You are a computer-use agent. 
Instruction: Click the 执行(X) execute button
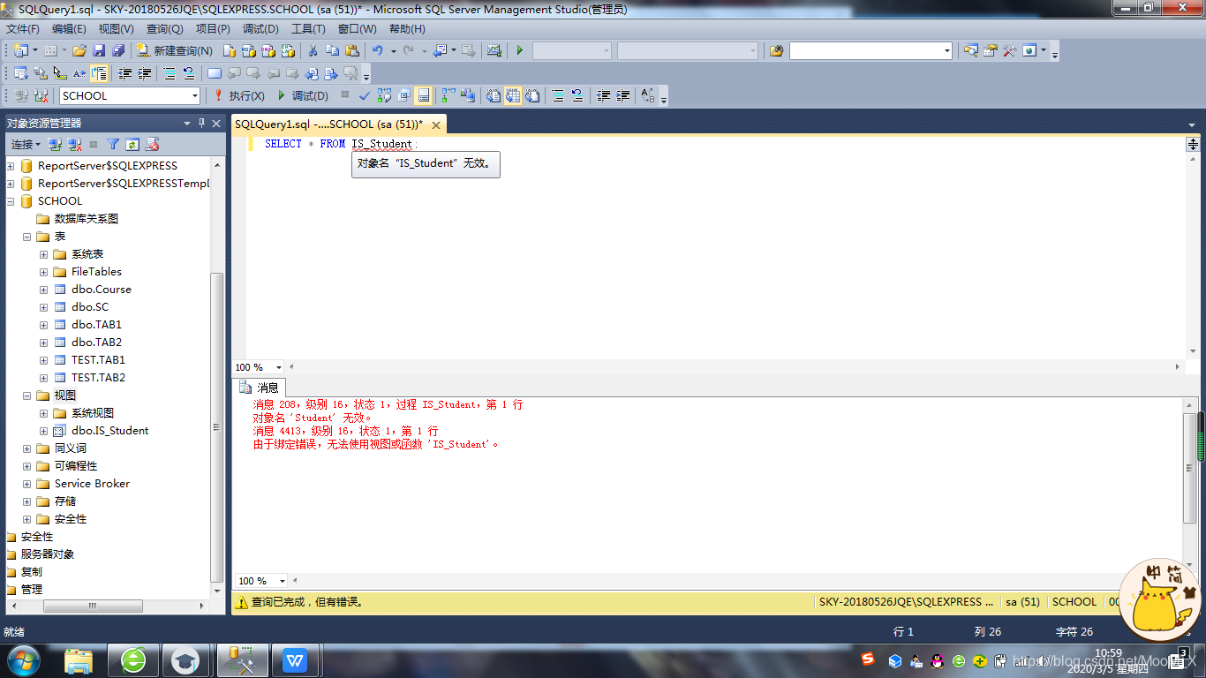(238, 95)
